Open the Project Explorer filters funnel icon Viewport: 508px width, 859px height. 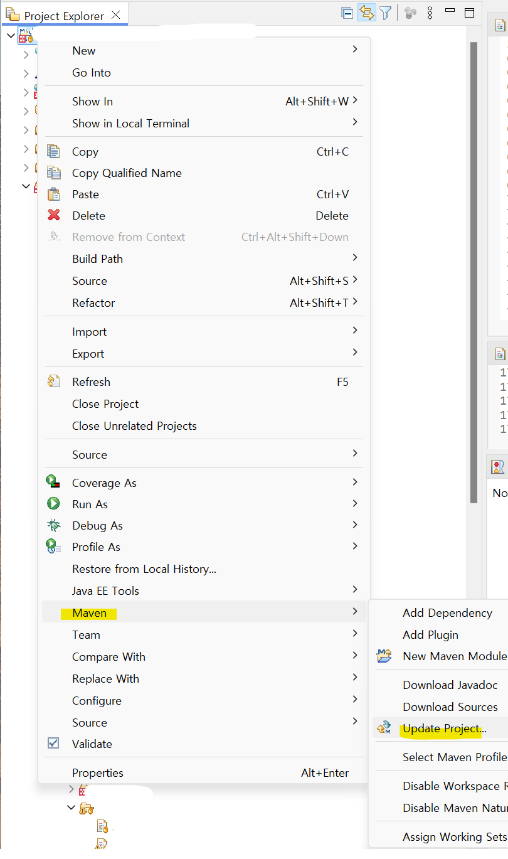pyautogui.click(x=385, y=12)
